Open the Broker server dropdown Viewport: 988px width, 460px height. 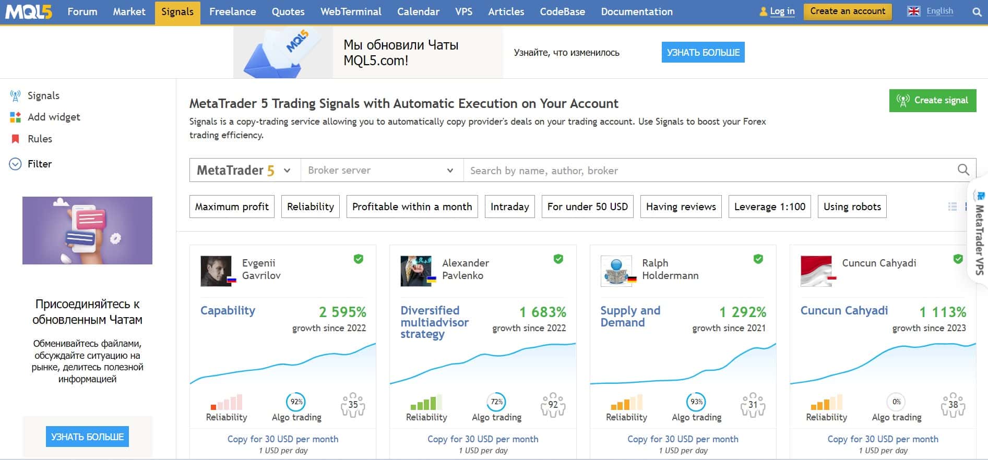pos(382,170)
